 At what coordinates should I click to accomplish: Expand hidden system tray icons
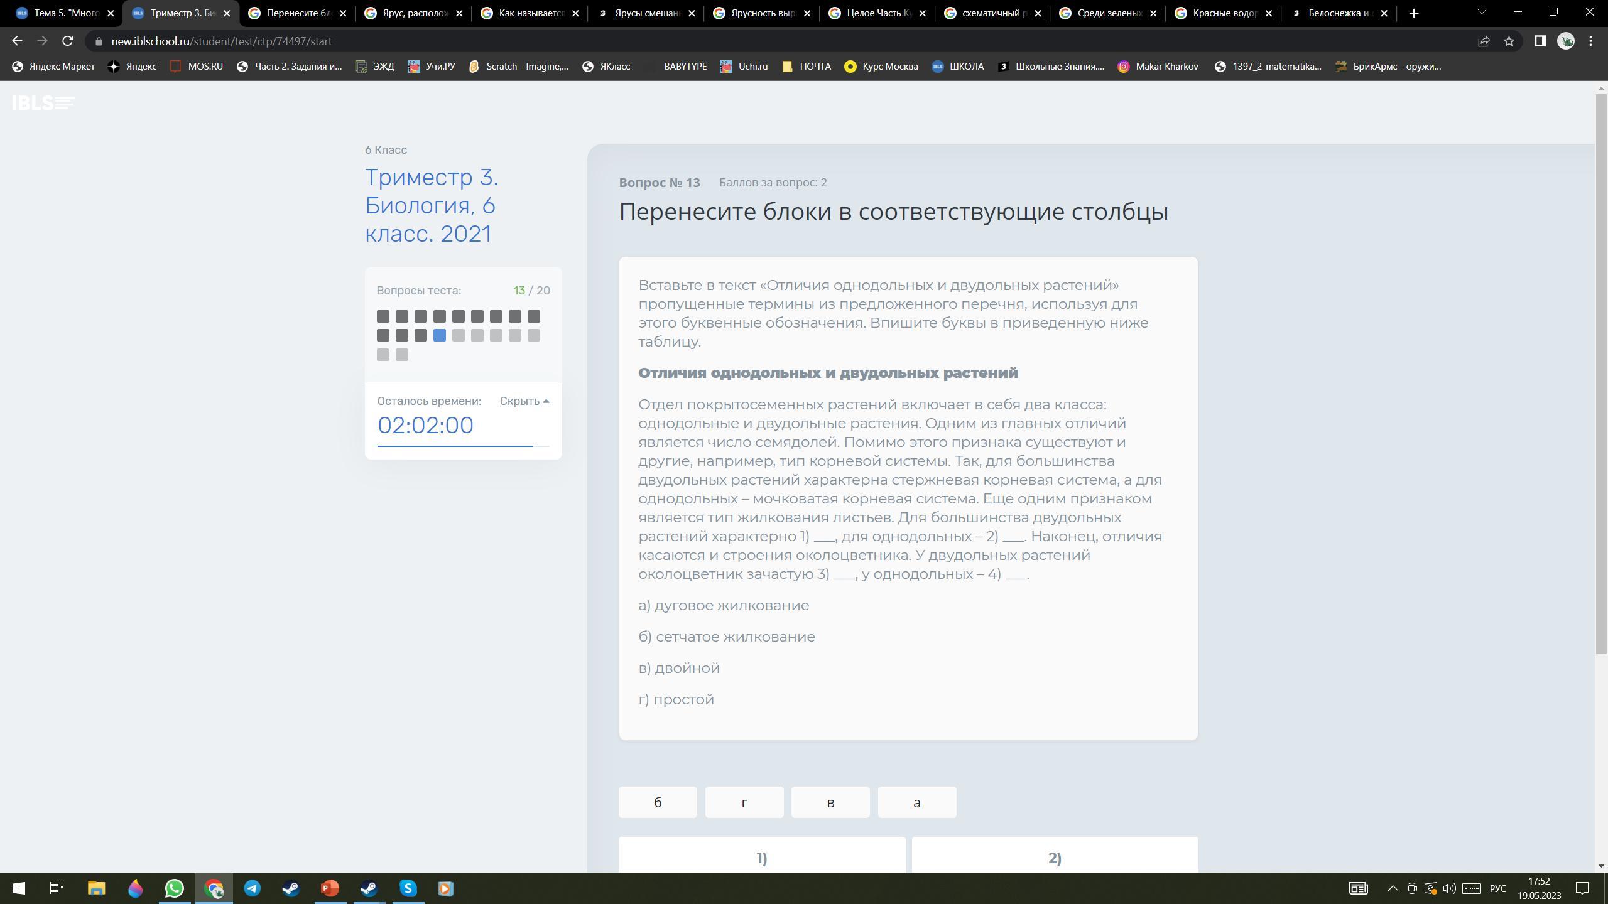click(1393, 888)
